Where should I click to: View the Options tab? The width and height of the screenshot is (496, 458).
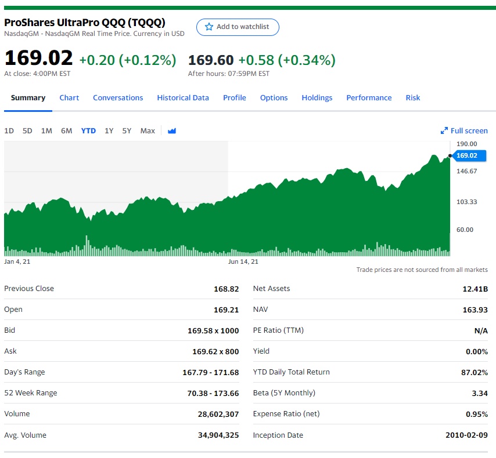coord(274,98)
